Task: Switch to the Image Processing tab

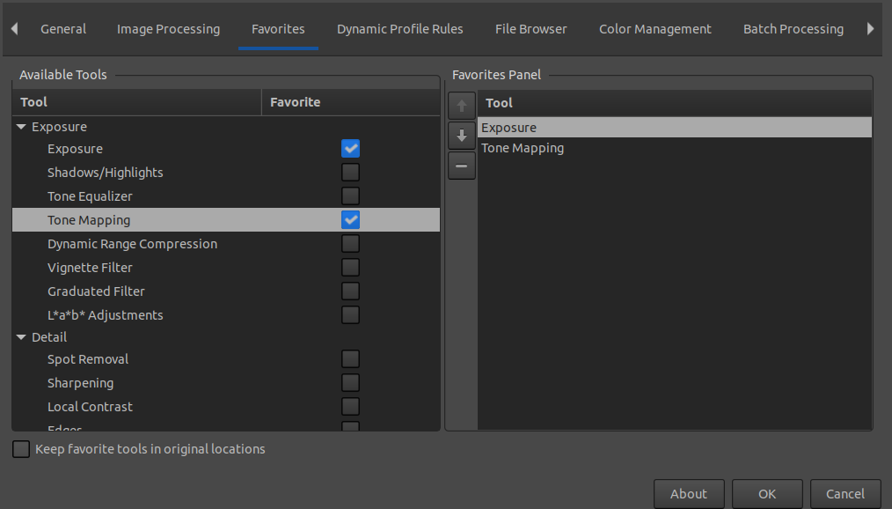Action: (x=168, y=29)
